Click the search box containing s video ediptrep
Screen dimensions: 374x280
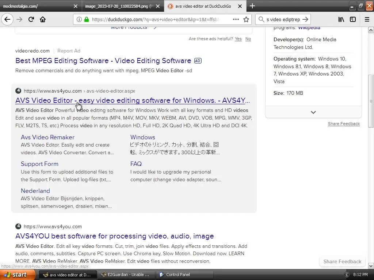(283, 19)
